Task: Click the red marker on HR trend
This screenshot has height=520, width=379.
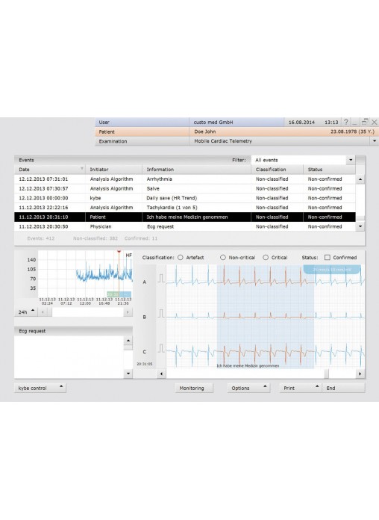Action: [x=119, y=252]
